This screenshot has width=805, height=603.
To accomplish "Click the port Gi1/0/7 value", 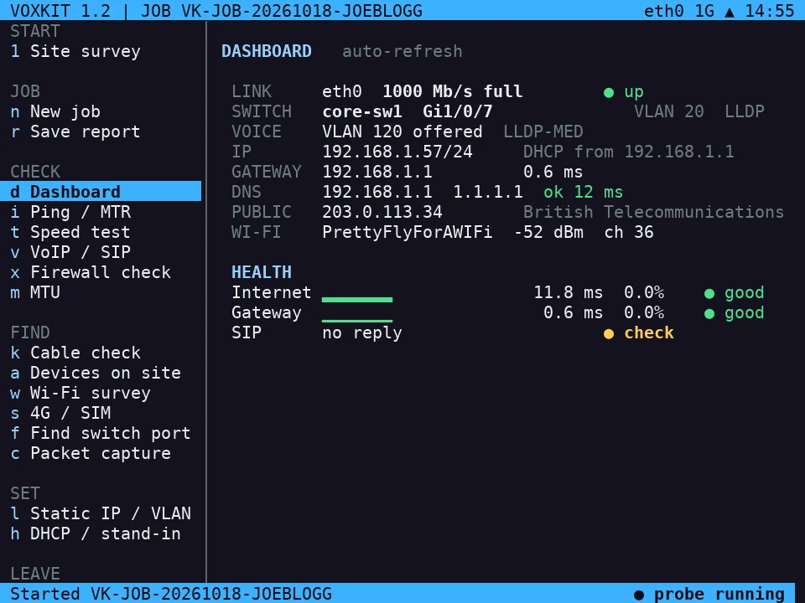I will click(x=458, y=111).
